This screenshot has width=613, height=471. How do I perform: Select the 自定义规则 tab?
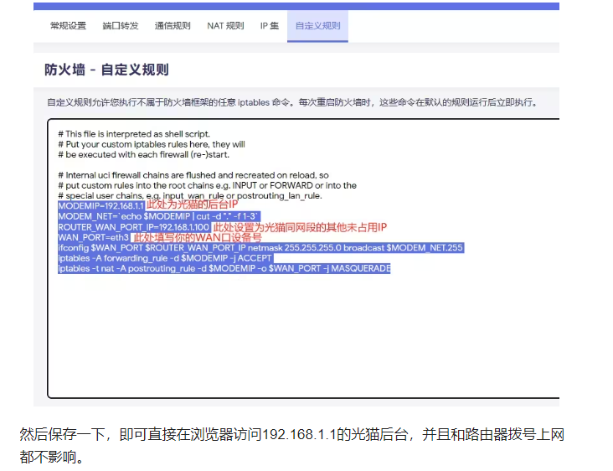pos(317,26)
